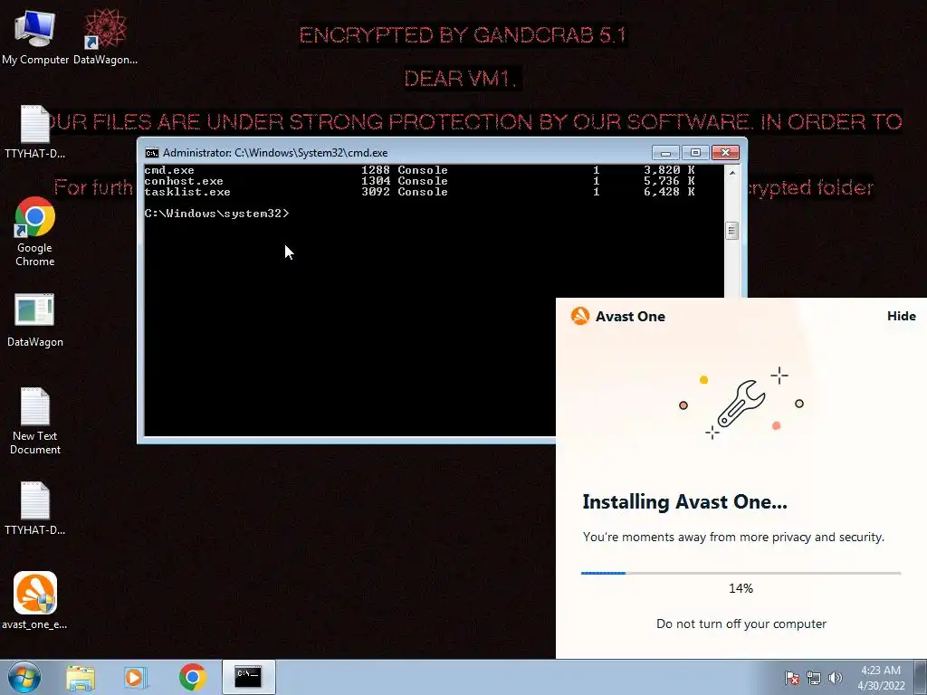Select the avast_one installer desktop icon

point(35,601)
